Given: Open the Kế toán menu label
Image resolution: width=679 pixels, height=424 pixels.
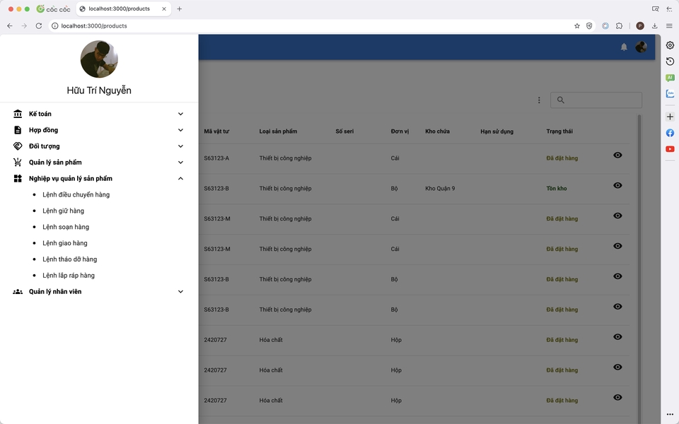Looking at the screenshot, I should (x=40, y=114).
